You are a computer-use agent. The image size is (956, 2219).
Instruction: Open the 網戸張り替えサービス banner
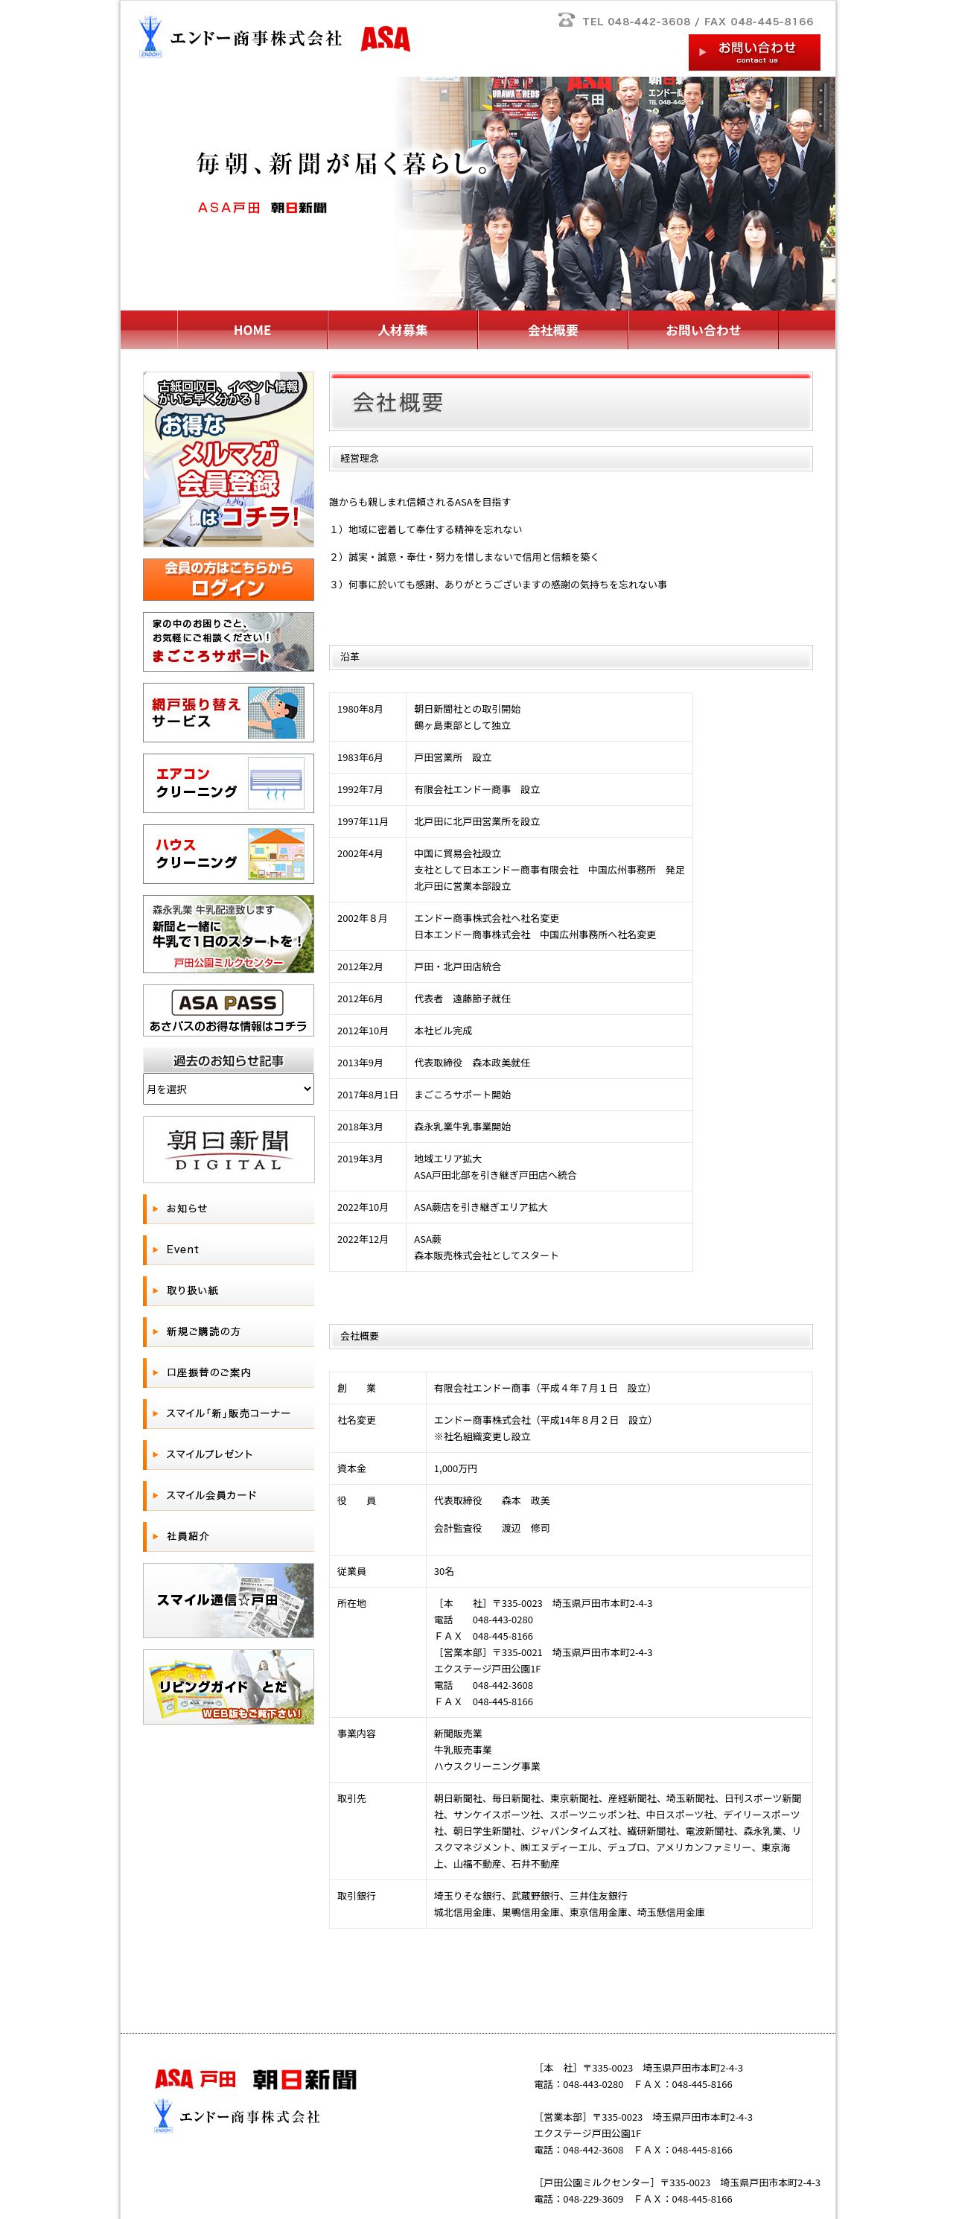pyautogui.click(x=229, y=713)
